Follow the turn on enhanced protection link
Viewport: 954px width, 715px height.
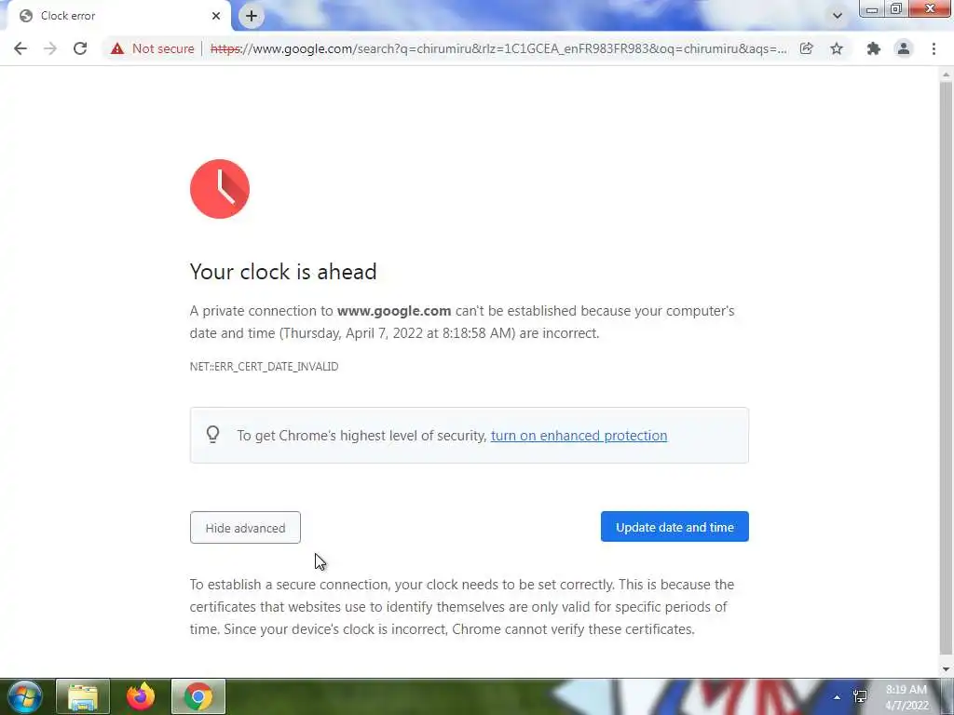point(579,436)
